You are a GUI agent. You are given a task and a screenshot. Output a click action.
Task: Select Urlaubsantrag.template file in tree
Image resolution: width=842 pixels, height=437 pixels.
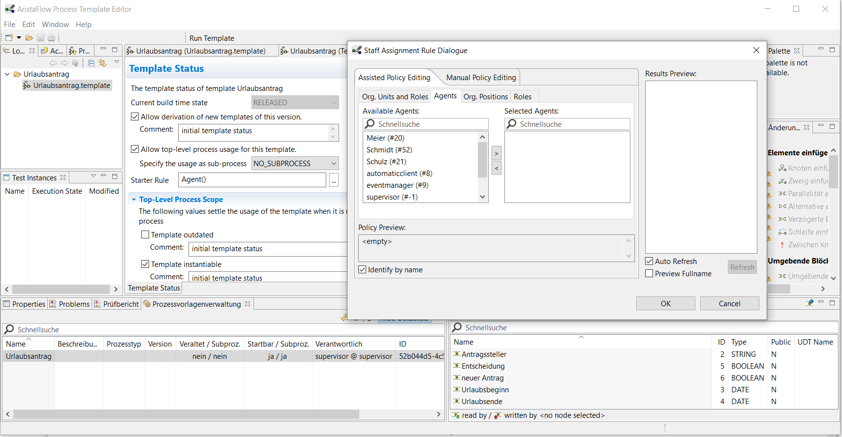coord(67,86)
